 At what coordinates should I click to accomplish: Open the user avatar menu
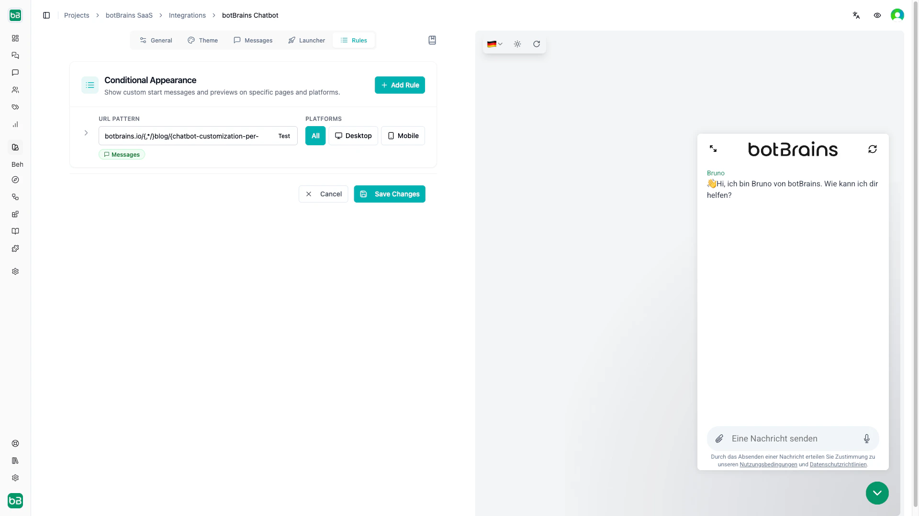[x=897, y=15]
